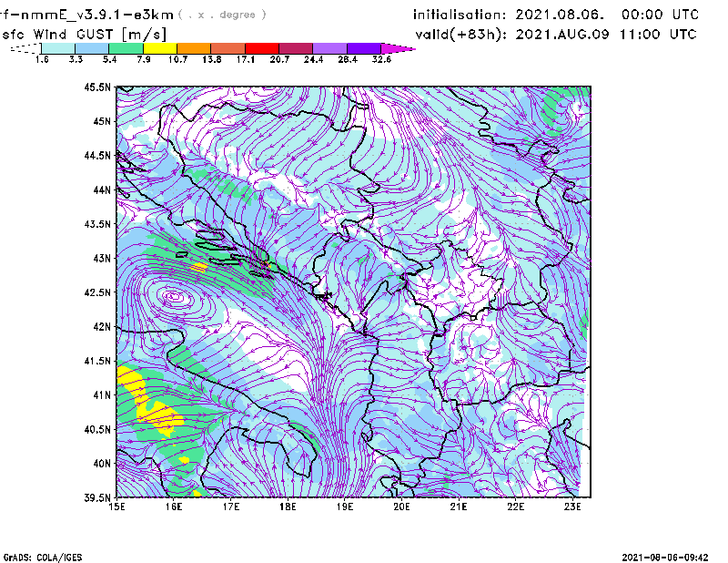Click the light cyan 1.6–3.3 legend swatch
The image size is (728, 563).
pyautogui.click(x=58, y=48)
